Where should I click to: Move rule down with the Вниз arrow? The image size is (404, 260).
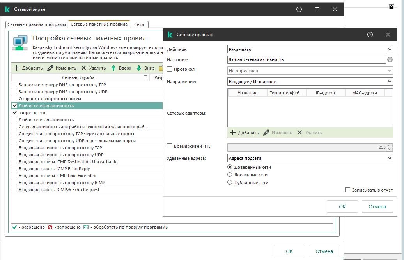(138, 68)
